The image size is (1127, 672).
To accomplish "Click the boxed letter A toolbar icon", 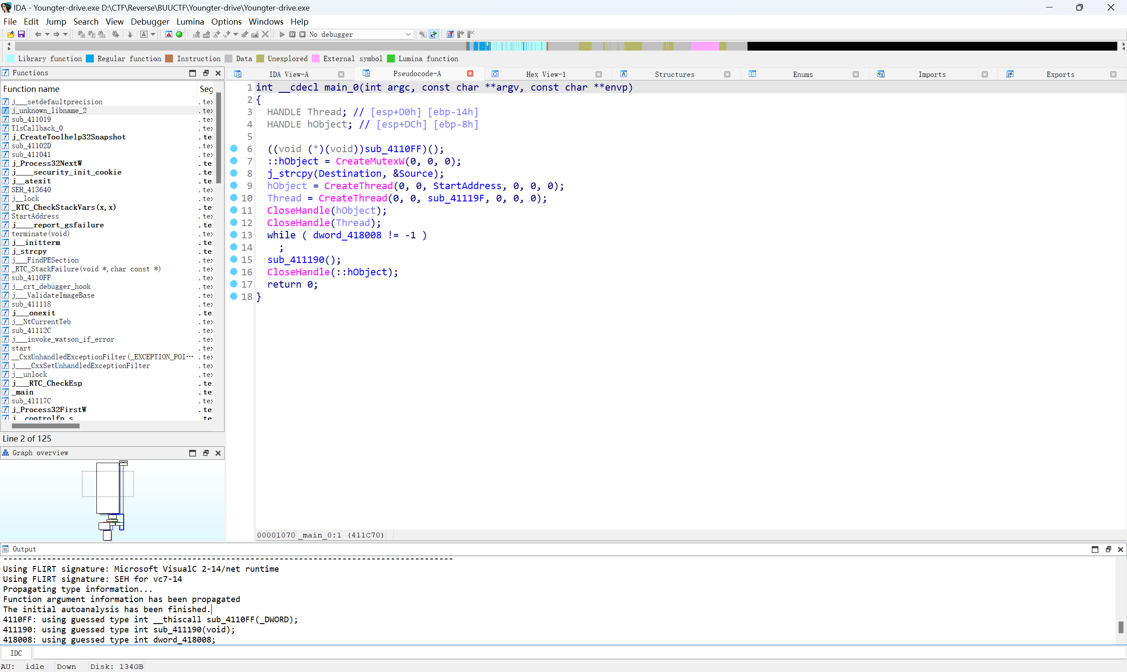I will click(144, 34).
